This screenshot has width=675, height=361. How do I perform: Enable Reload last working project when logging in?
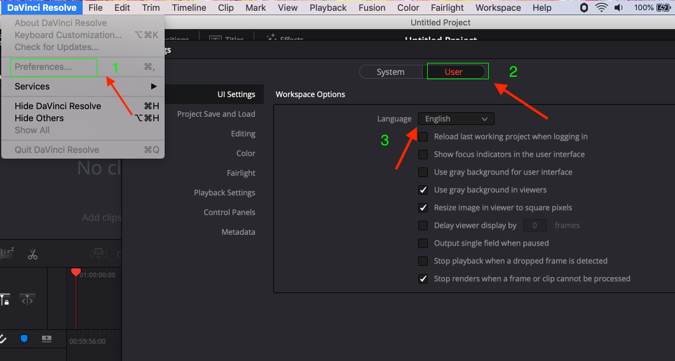point(423,136)
